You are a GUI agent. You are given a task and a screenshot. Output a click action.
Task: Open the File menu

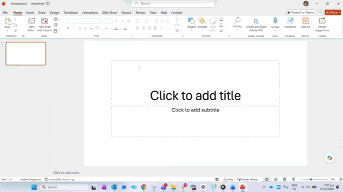5,13
